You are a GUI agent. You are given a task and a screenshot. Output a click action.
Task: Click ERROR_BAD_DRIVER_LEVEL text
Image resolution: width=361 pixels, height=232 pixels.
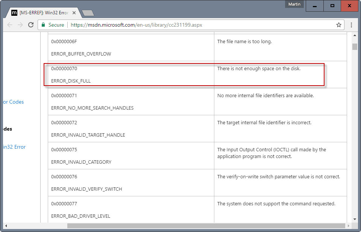click(80, 216)
